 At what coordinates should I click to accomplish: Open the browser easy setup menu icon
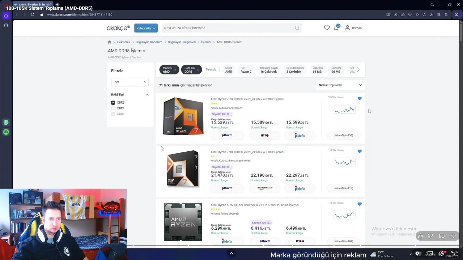(x=439, y=14)
